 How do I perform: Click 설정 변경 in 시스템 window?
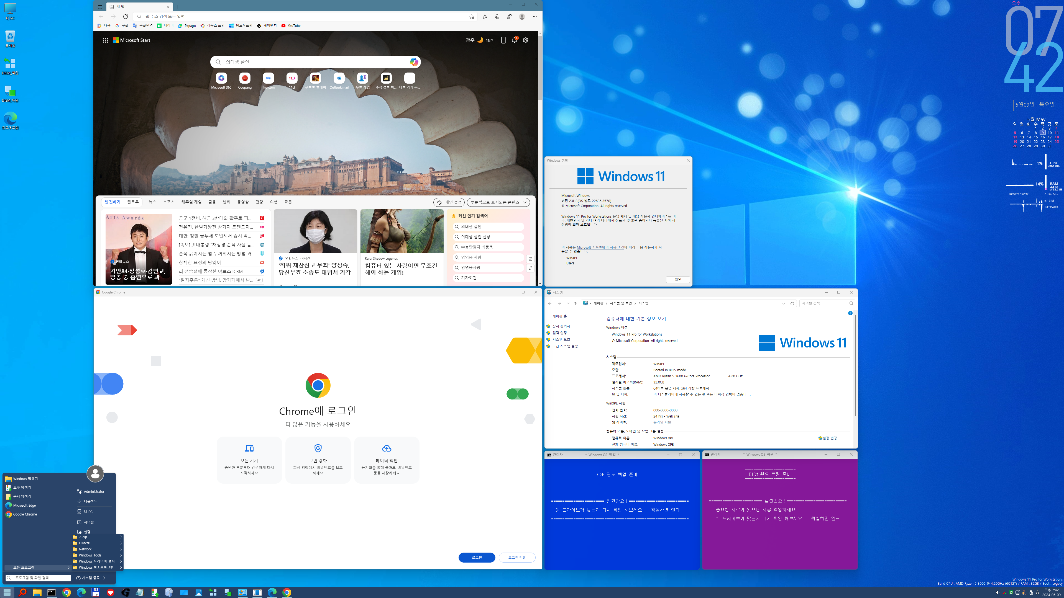[x=827, y=438]
